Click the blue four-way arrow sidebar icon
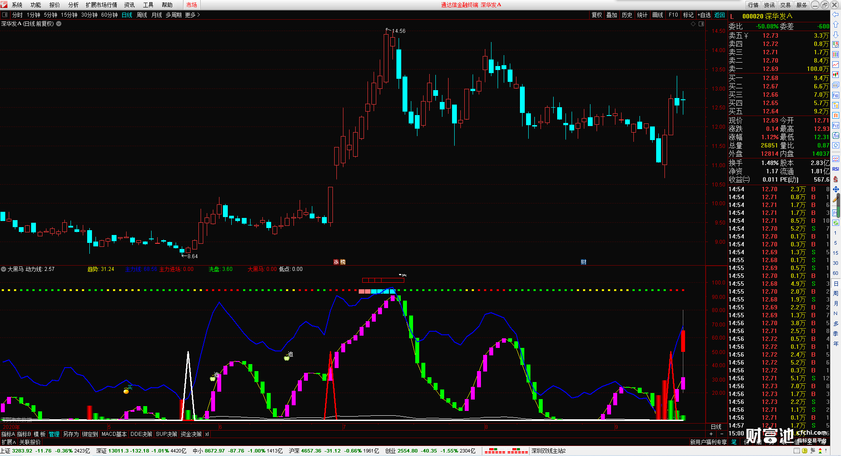Image resolution: width=841 pixels, height=456 pixels. (836, 189)
